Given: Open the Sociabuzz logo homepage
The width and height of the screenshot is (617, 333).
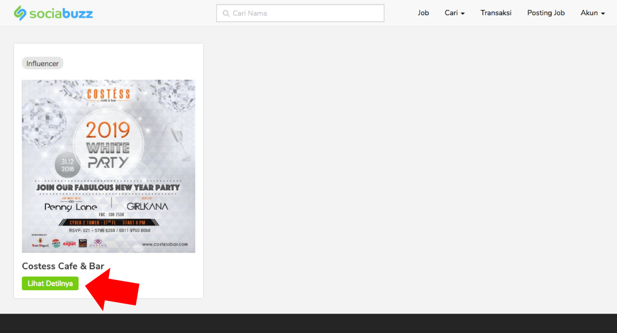Looking at the screenshot, I should pyautogui.click(x=53, y=13).
